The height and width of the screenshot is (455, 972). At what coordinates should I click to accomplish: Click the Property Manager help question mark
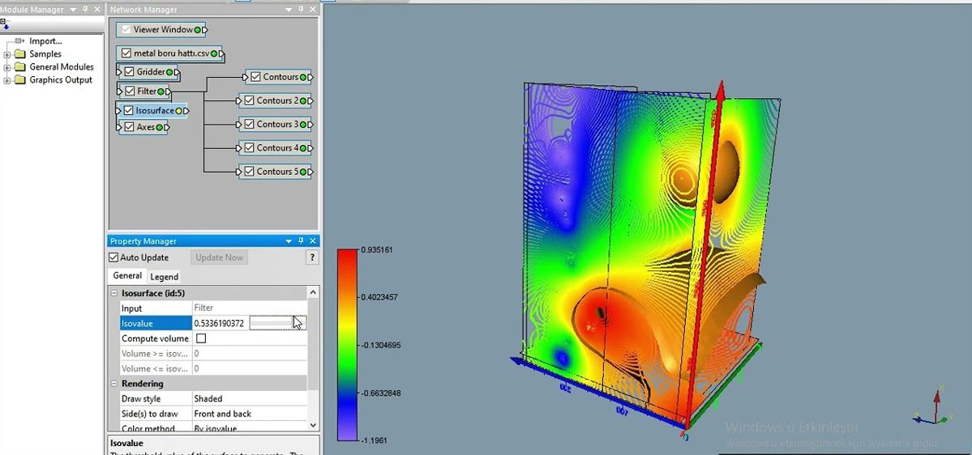click(312, 257)
